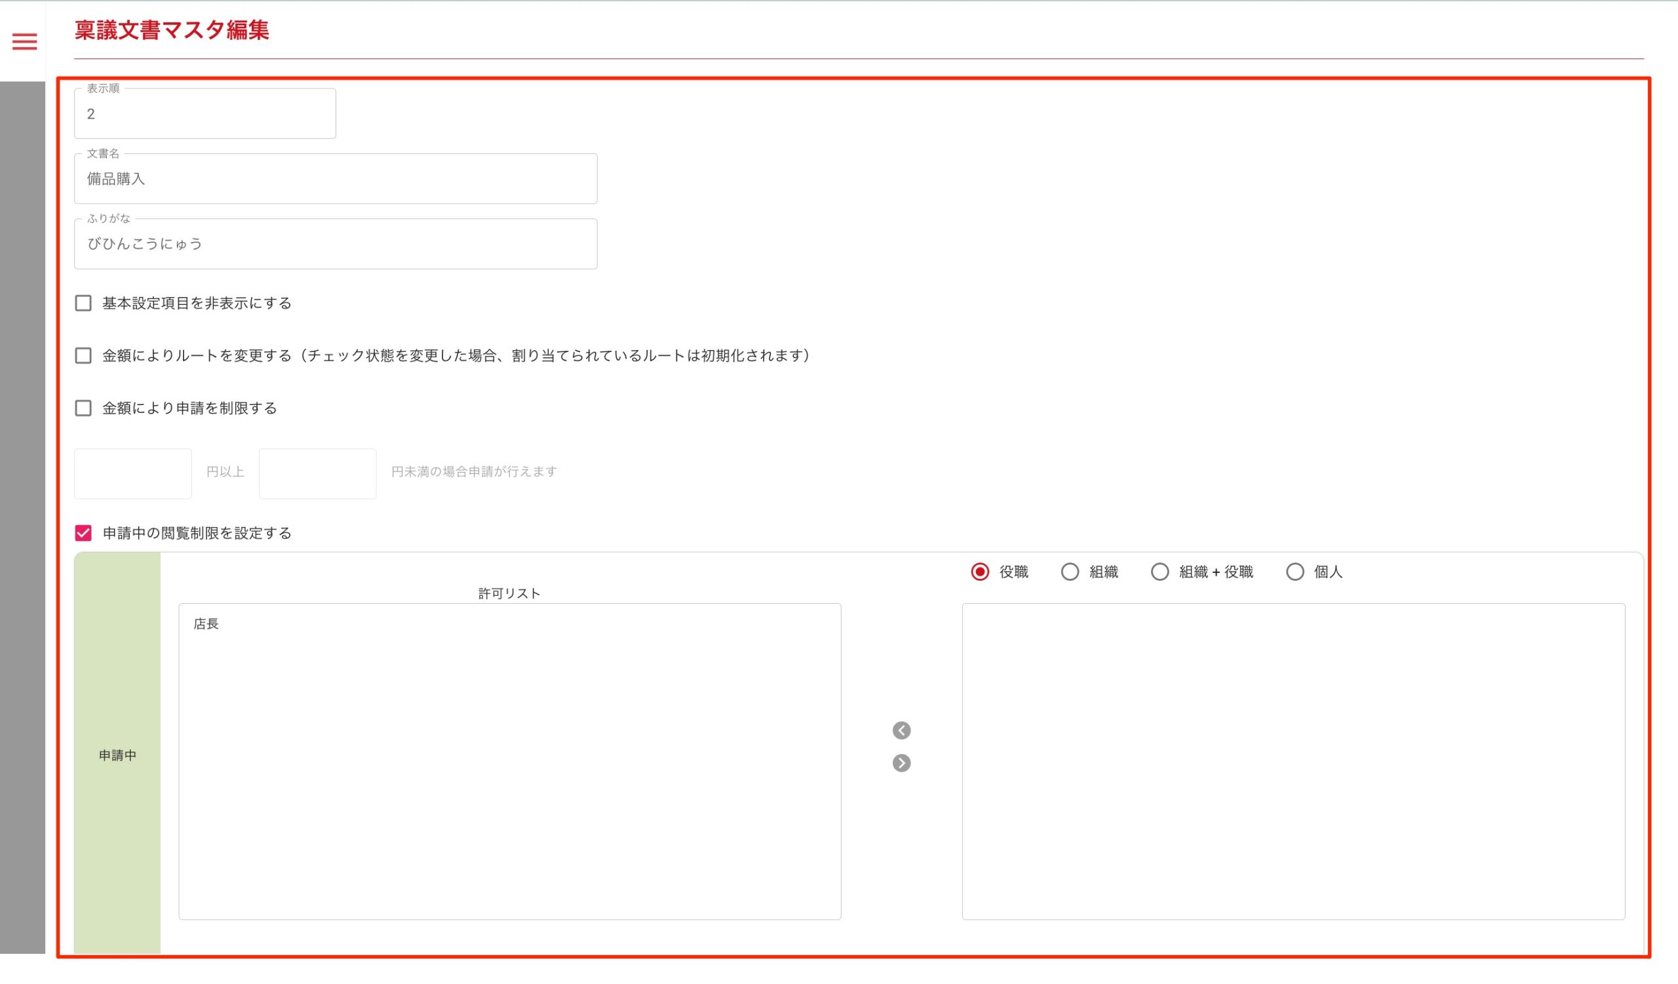Click the empty candidate list on the right

click(1293, 761)
